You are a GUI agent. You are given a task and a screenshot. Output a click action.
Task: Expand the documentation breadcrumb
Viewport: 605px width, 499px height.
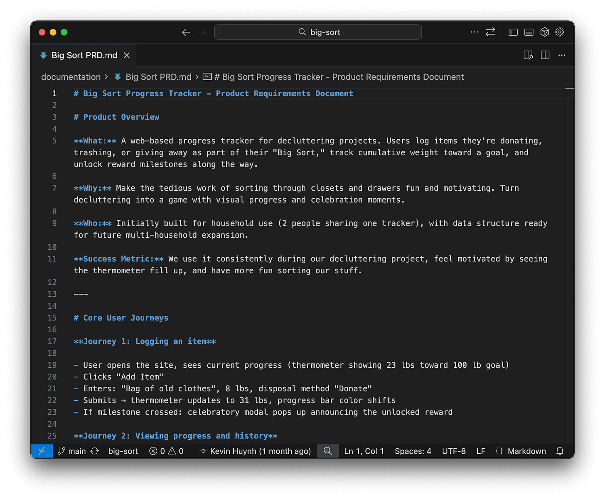point(71,77)
